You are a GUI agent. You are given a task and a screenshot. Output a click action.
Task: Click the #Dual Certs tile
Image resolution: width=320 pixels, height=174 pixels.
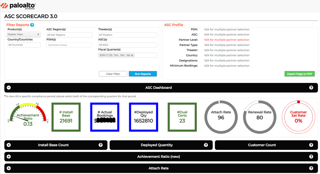click(182, 117)
